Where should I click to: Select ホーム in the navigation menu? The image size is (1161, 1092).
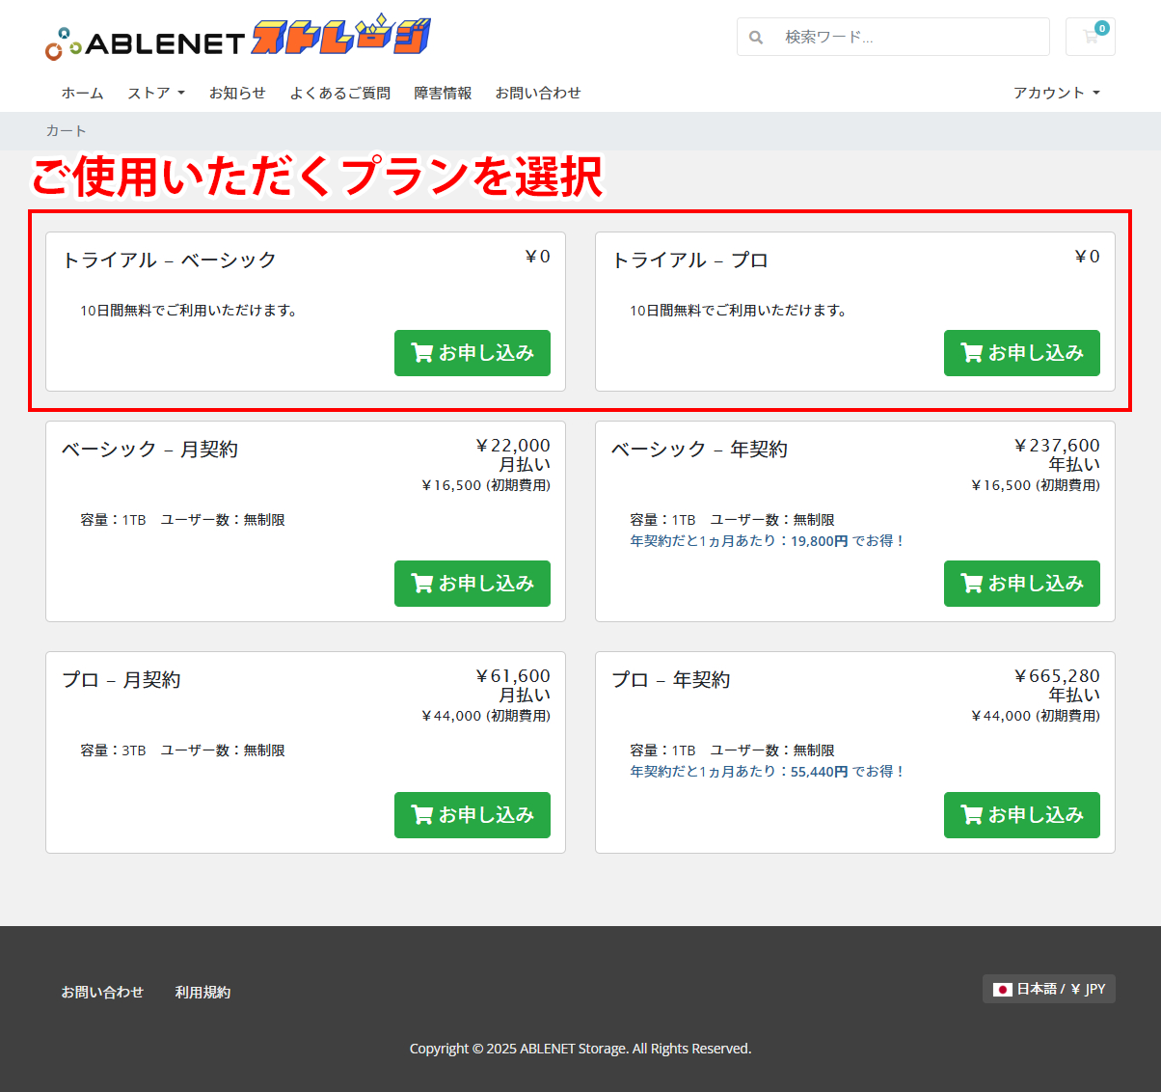(x=82, y=93)
